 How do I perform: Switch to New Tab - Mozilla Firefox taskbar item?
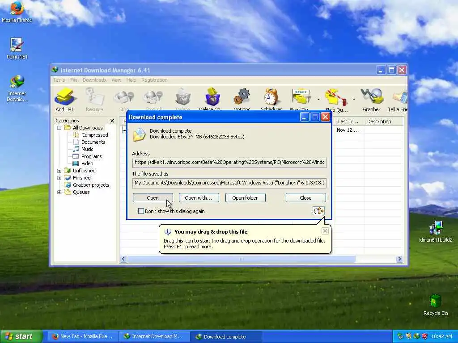pos(83,336)
